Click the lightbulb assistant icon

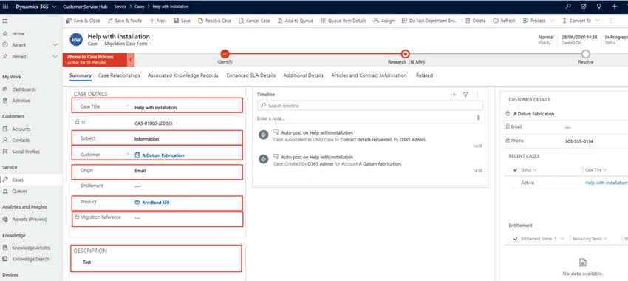pos(598,7)
